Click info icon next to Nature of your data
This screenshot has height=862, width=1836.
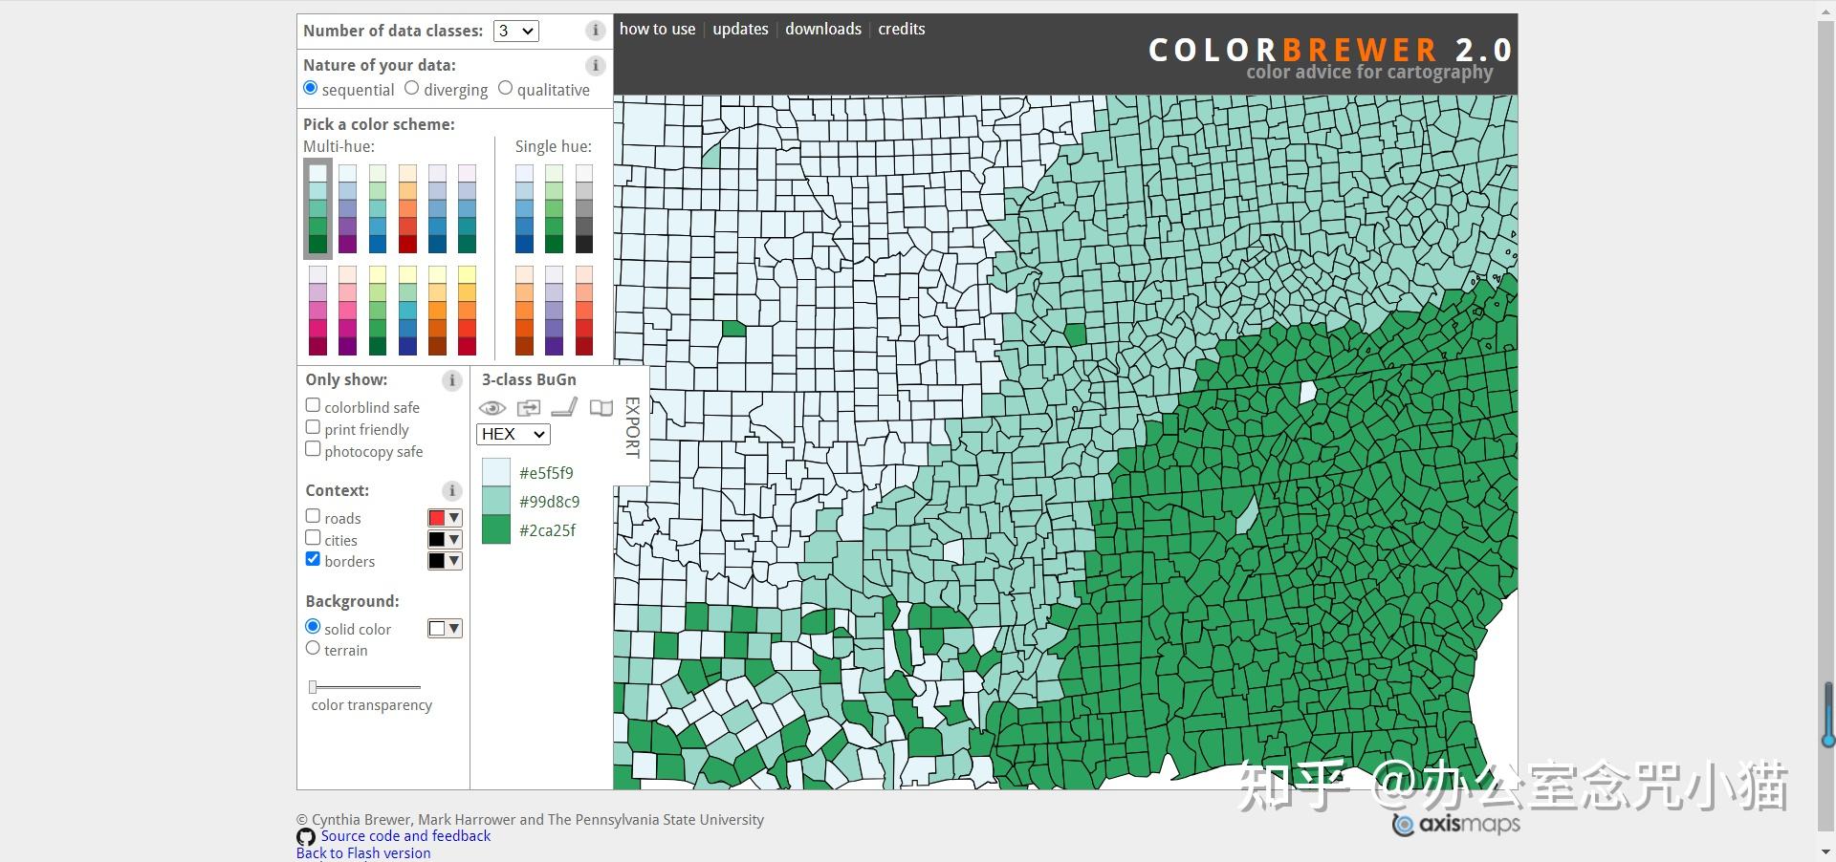(x=595, y=66)
